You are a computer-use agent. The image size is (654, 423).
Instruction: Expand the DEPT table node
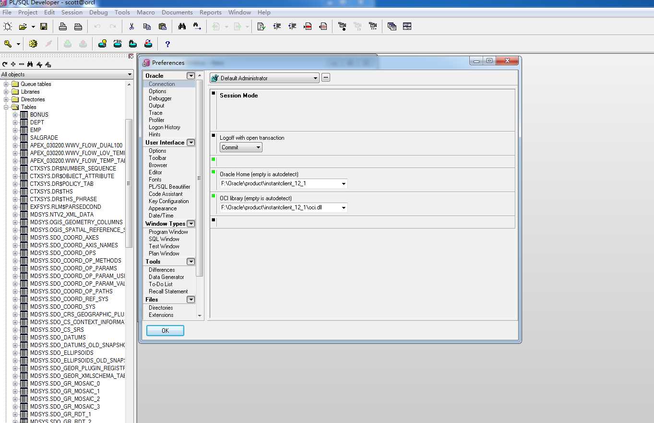[x=15, y=122]
